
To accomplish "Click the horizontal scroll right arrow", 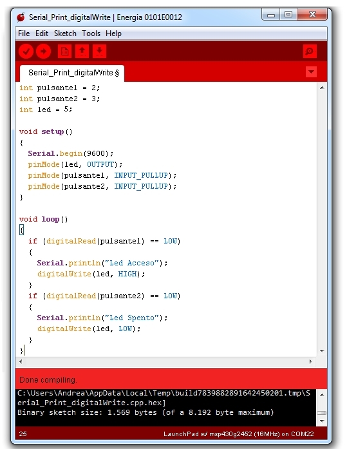I will [x=311, y=361].
